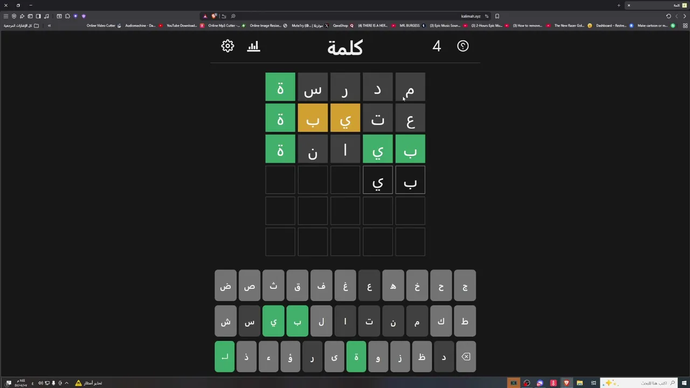Viewport: 690px width, 388px height.
Task: Toggle the browser sidebar panel icon
Action: click(x=38, y=16)
